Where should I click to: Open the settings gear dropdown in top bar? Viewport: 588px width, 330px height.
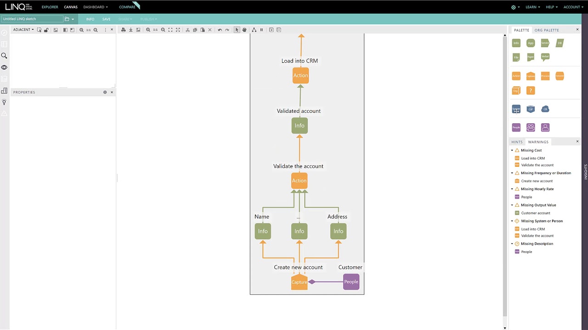coord(515,7)
